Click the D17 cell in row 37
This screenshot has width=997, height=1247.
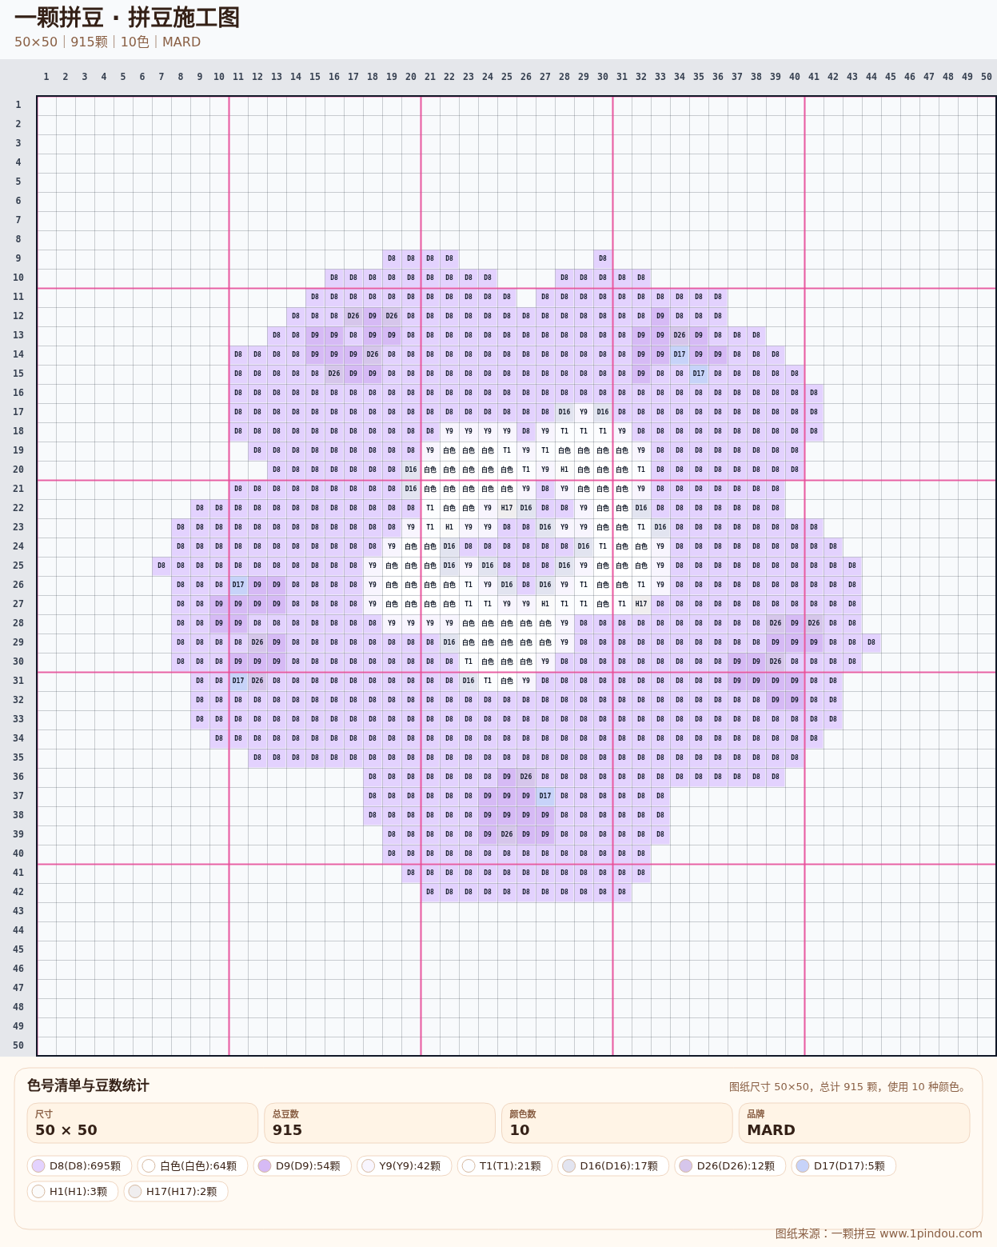tap(545, 796)
